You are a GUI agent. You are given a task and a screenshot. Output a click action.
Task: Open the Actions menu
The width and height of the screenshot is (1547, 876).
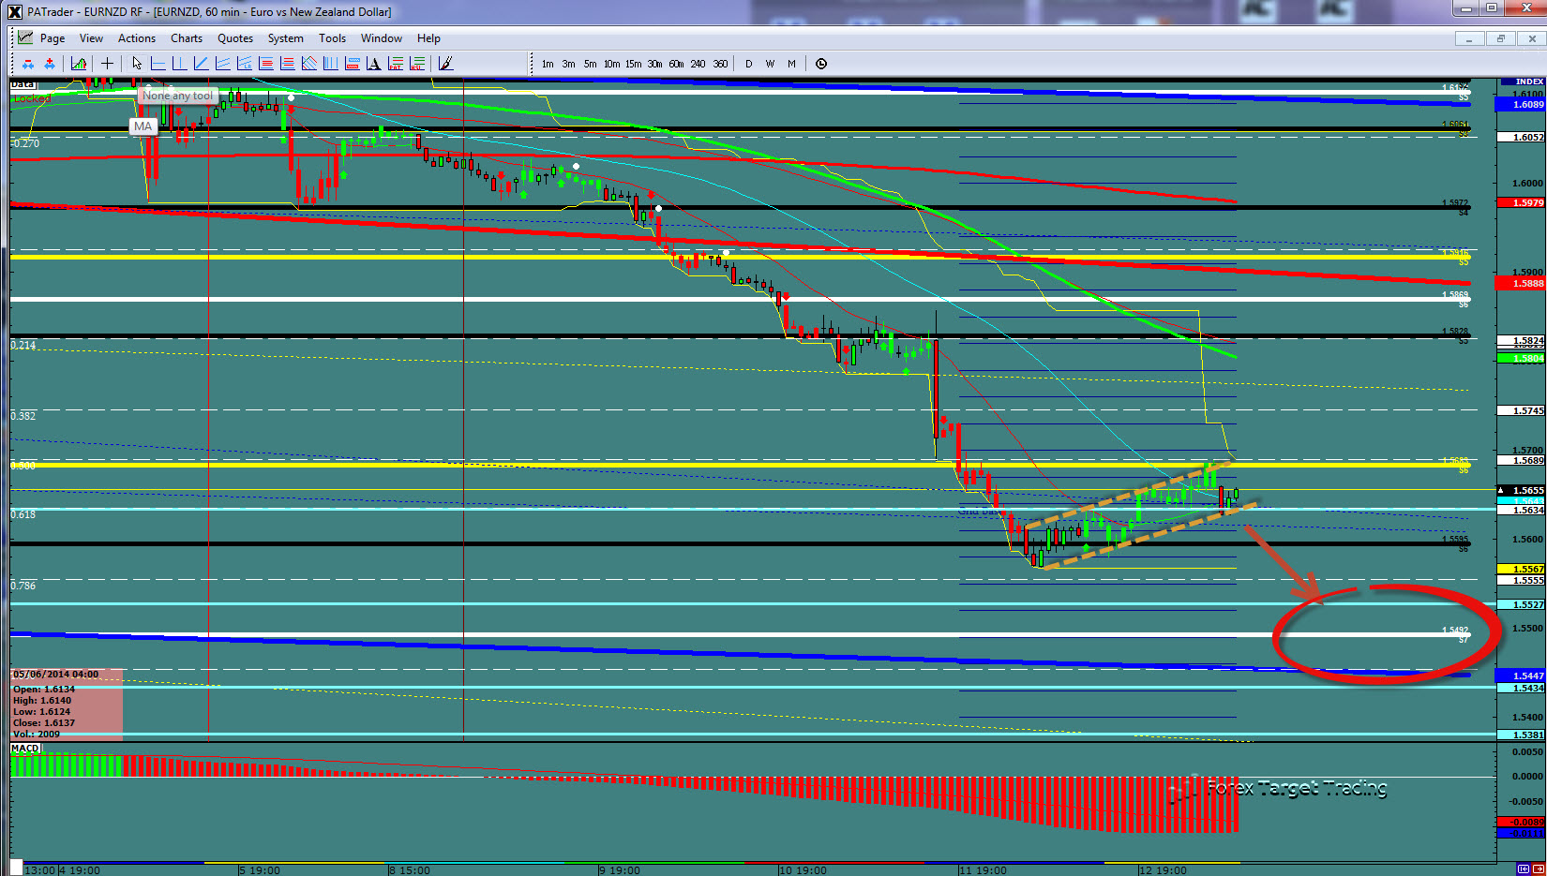[137, 38]
